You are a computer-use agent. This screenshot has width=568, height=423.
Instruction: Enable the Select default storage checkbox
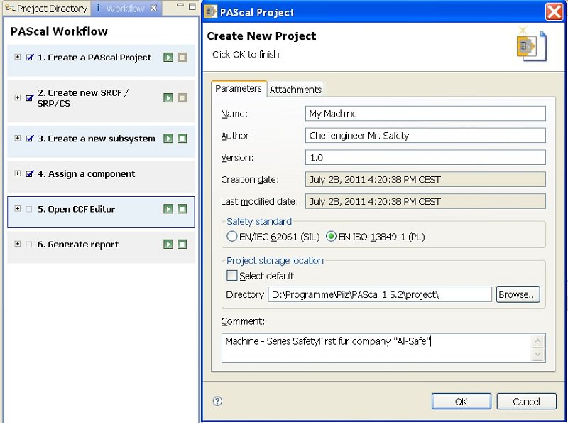coord(232,276)
